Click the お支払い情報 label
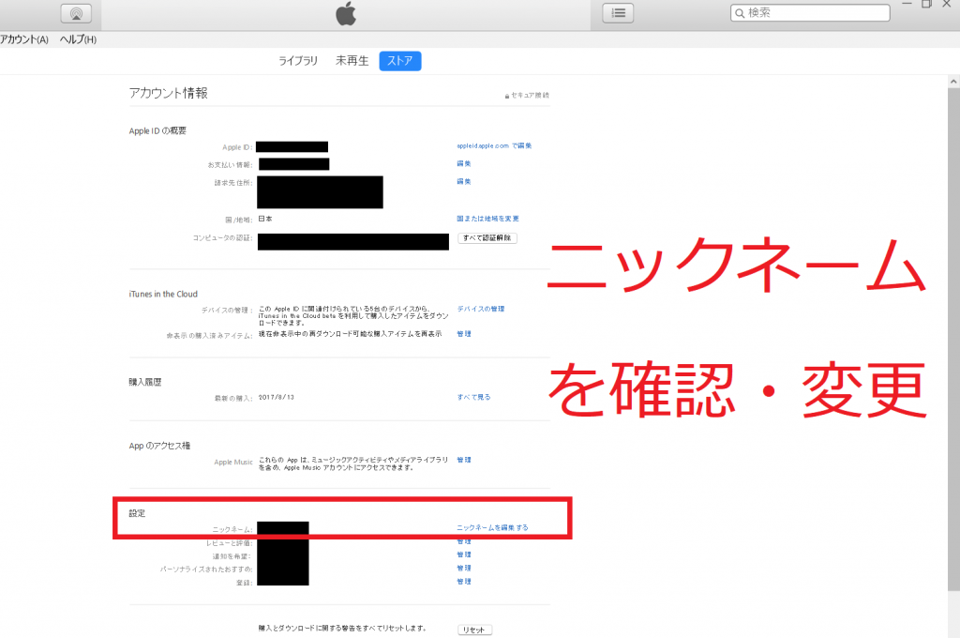The image size is (960, 638). click(x=230, y=165)
